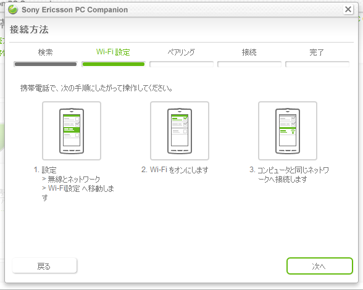Viewport: 363px width, 290px height.
Task: Click the empty progress bar under 接続
Action: (249, 64)
